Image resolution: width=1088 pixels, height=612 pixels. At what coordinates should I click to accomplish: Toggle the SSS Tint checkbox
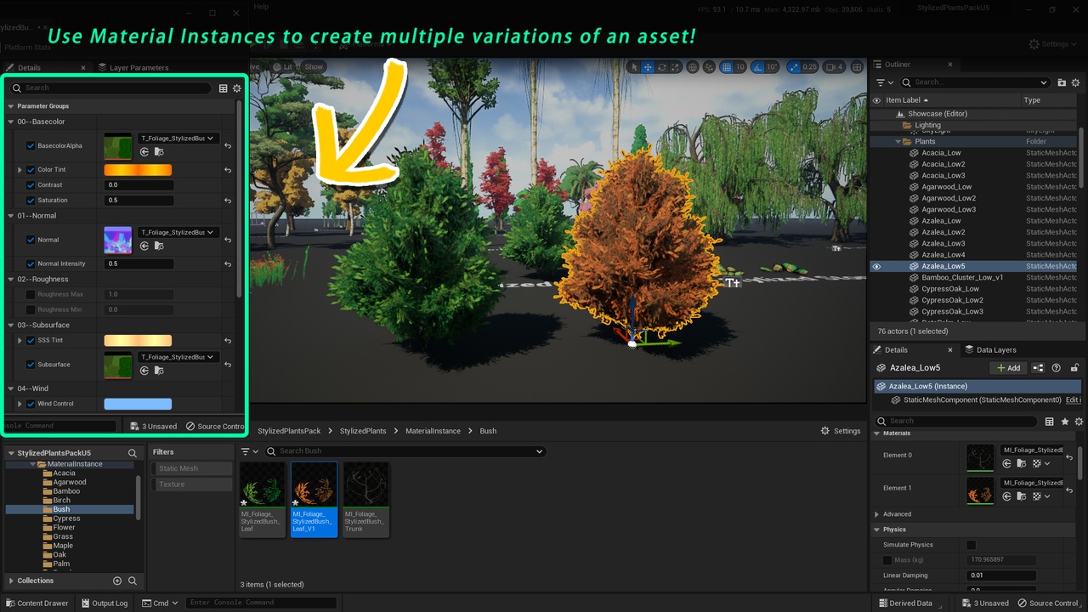(31, 341)
